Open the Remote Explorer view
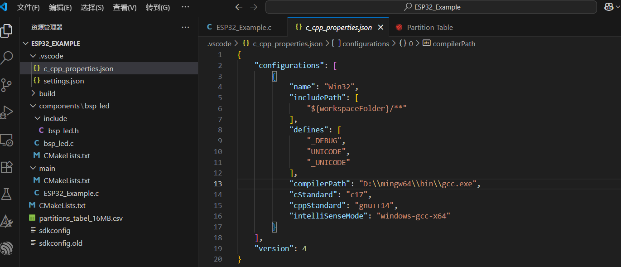The height and width of the screenshot is (267, 621). [x=6, y=140]
